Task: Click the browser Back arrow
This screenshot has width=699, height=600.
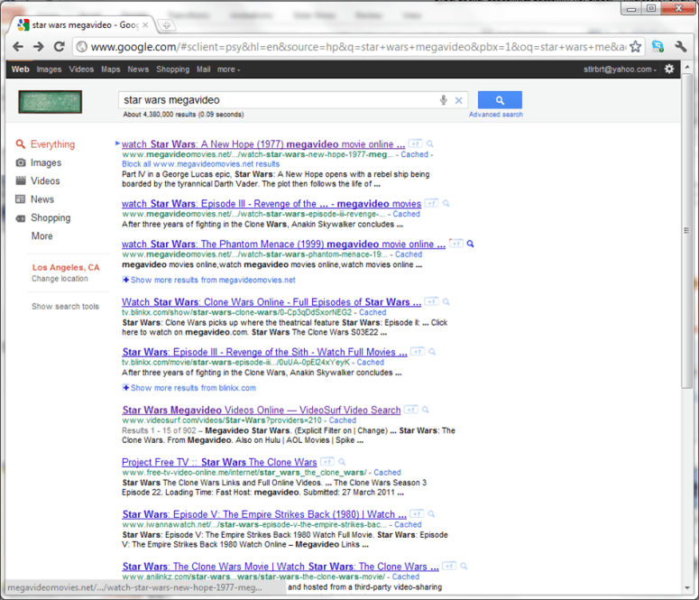Action: click(x=17, y=47)
